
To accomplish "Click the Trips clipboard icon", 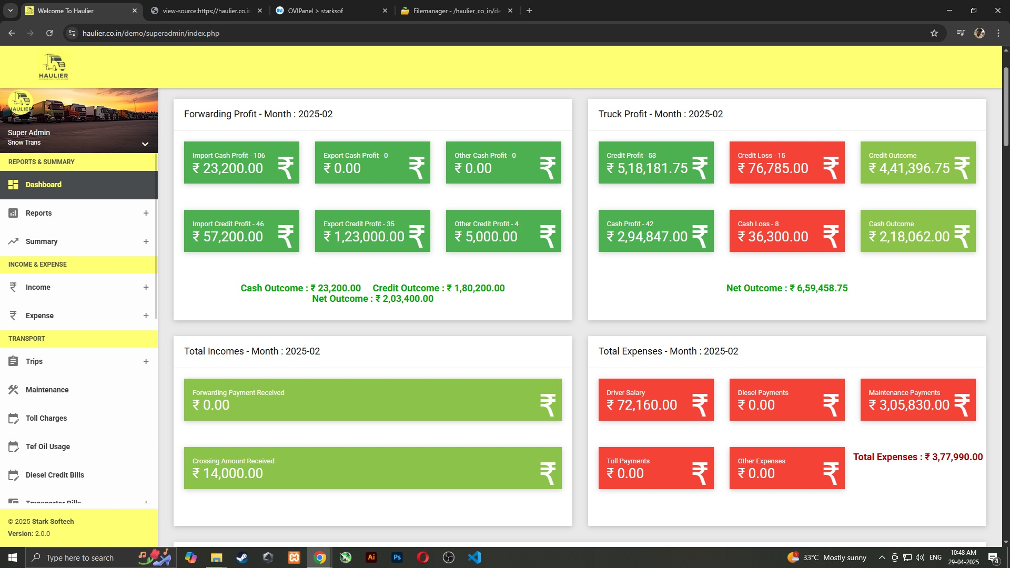I will click(x=13, y=361).
